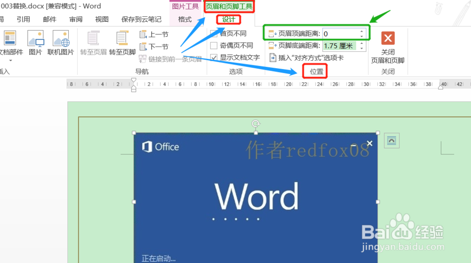Click the 页脚底端距离 1.75 厘米 field
This screenshot has width=471, height=263.
click(341, 46)
